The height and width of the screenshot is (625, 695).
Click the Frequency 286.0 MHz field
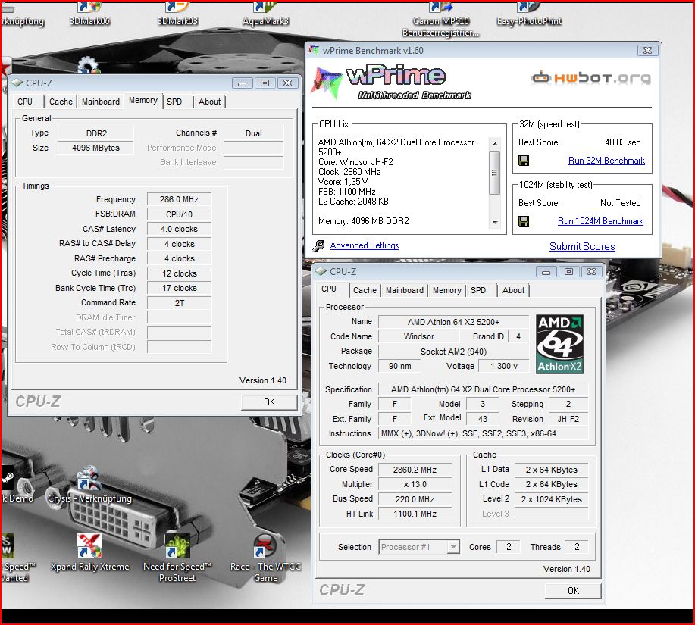pyautogui.click(x=179, y=199)
